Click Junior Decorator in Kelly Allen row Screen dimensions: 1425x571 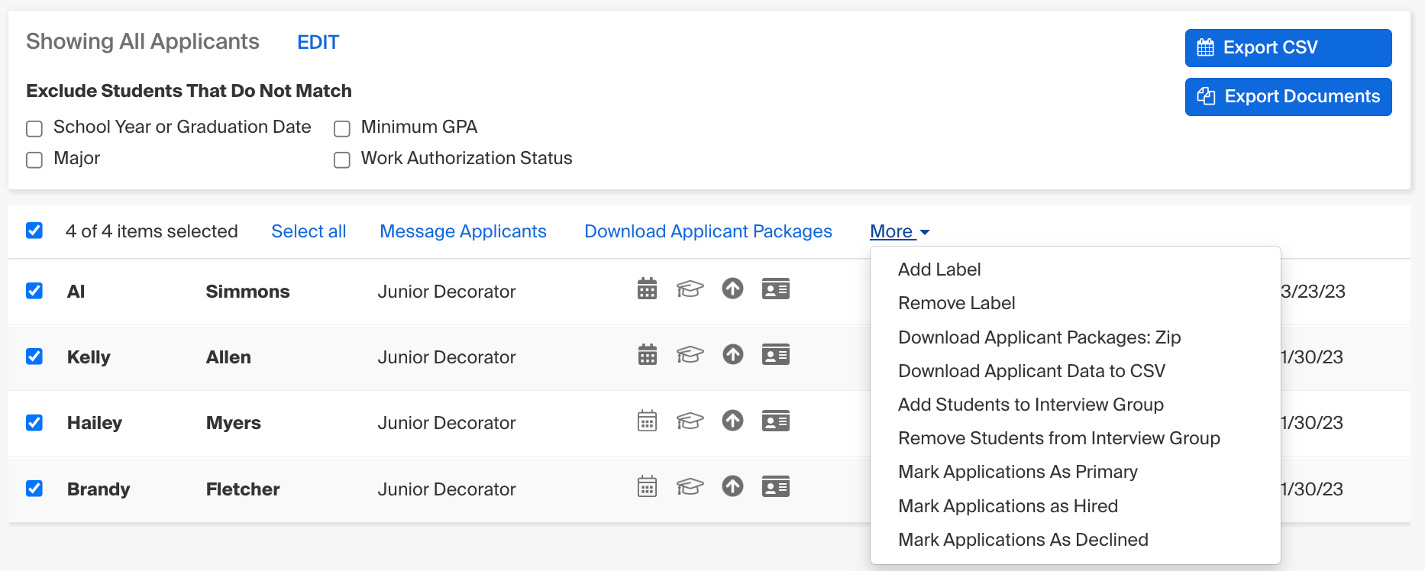[x=447, y=357]
